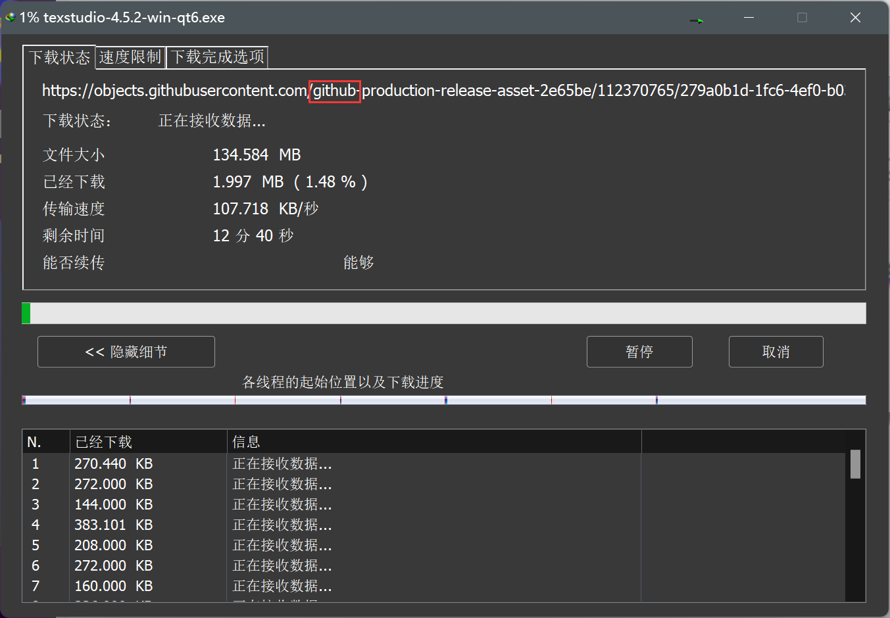Click the file size value 134.584 MB
This screenshot has height=618, width=890.
coord(257,154)
